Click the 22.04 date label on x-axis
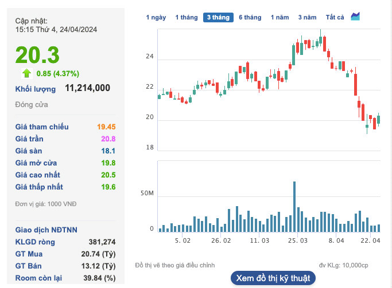The height and width of the screenshot is (288, 392). click(370, 241)
